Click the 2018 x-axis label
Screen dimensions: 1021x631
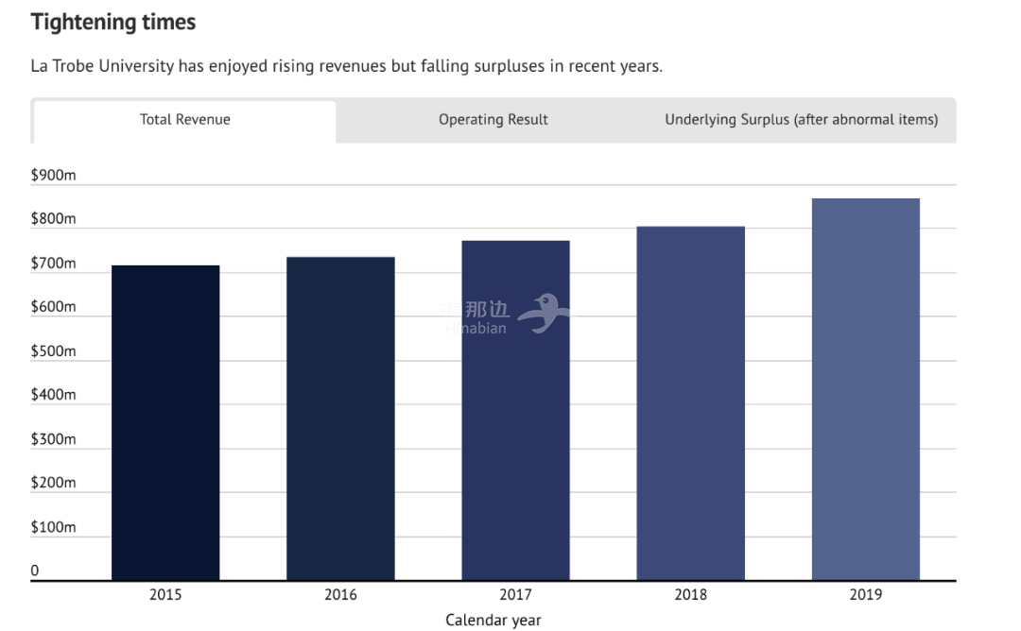pos(690,595)
